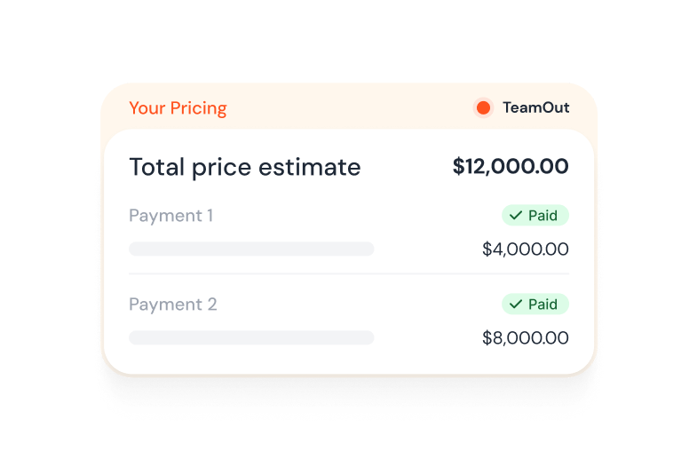The image size is (697, 459).
Task: Click the gray bar under Payment 1
Action: pos(251,249)
